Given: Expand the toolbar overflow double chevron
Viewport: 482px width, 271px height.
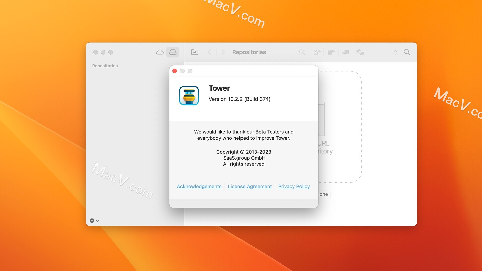Looking at the screenshot, I should pyautogui.click(x=395, y=52).
